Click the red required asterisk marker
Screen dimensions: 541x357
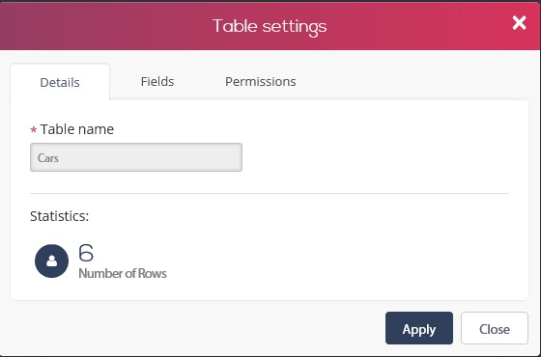point(34,130)
